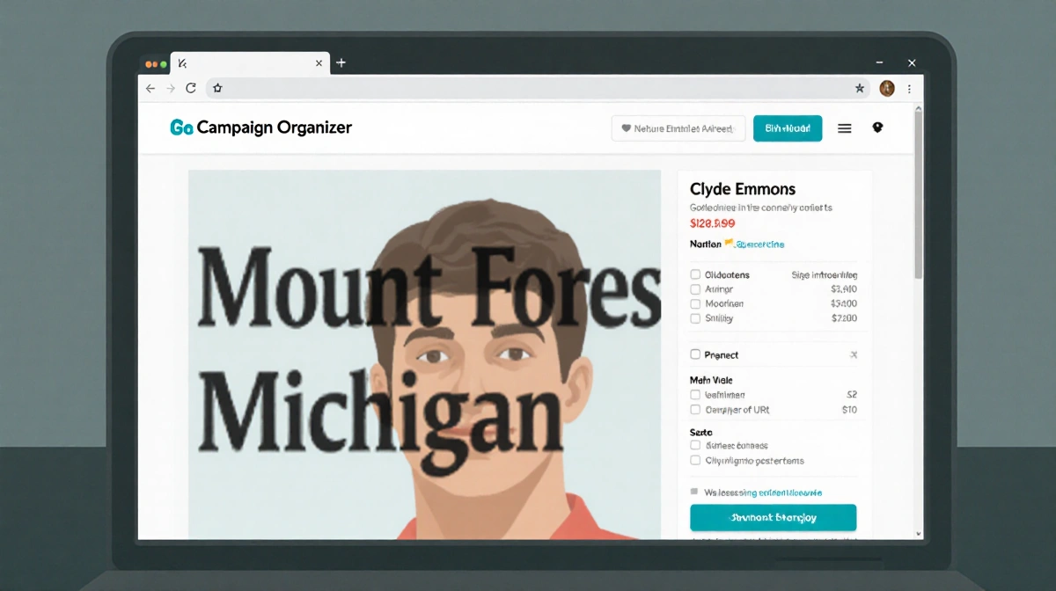Open a new tab with the plus button
The height and width of the screenshot is (591, 1056).
pyautogui.click(x=341, y=62)
